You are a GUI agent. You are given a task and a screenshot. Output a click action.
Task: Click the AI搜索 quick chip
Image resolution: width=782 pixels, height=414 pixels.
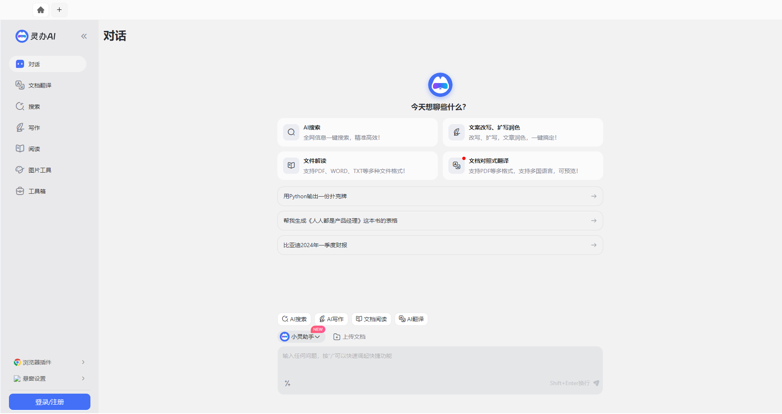(x=294, y=319)
